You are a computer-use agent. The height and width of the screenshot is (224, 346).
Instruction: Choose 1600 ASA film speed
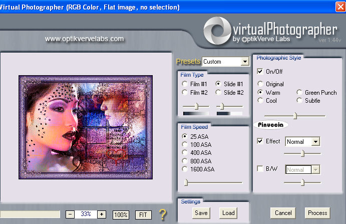pyautogui.click(x=185, y=169)
